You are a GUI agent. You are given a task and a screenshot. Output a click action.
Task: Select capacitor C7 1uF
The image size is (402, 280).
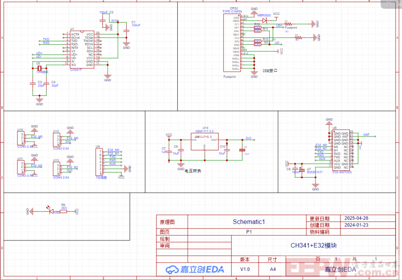click(169, 152)
